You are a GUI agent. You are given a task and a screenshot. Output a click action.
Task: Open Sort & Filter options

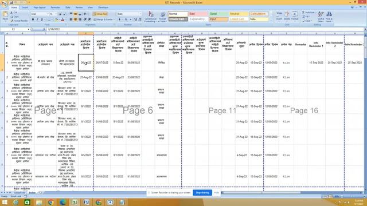tap(321, 17)
